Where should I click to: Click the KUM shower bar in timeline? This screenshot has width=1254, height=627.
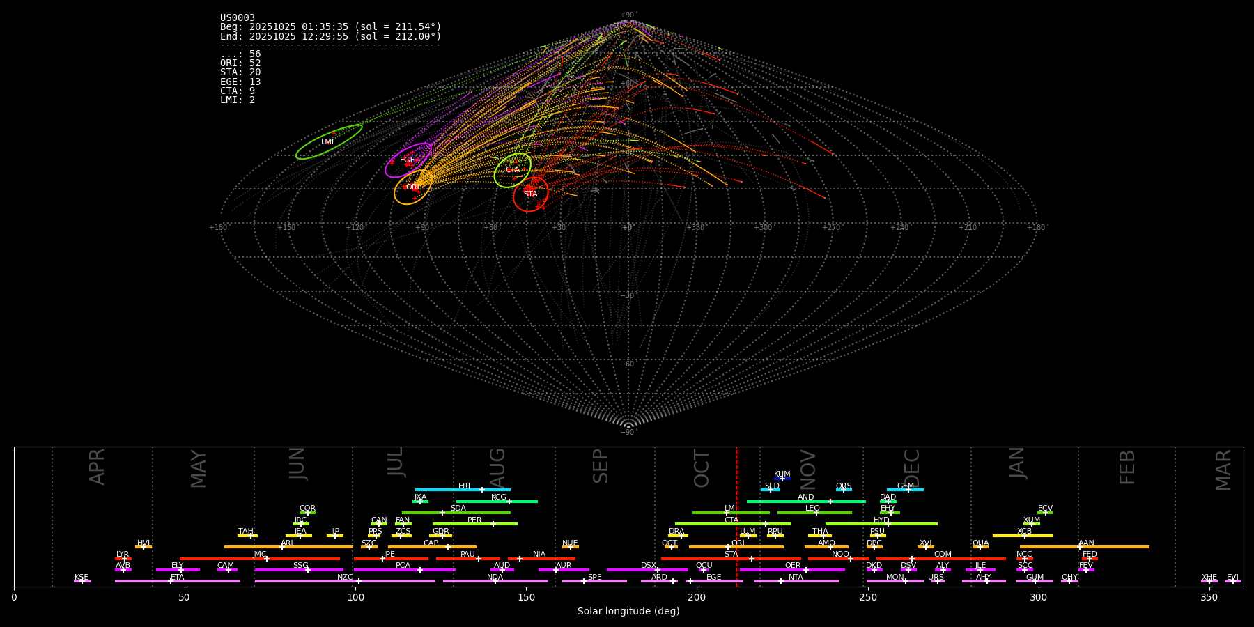click(x=782, y=479)
